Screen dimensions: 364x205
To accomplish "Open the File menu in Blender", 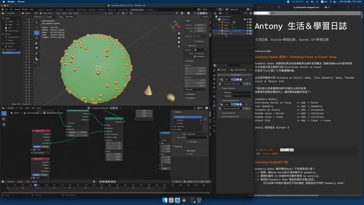I will coord(6,10).
